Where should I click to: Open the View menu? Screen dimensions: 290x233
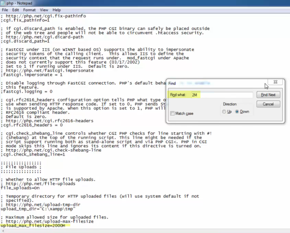44,10
